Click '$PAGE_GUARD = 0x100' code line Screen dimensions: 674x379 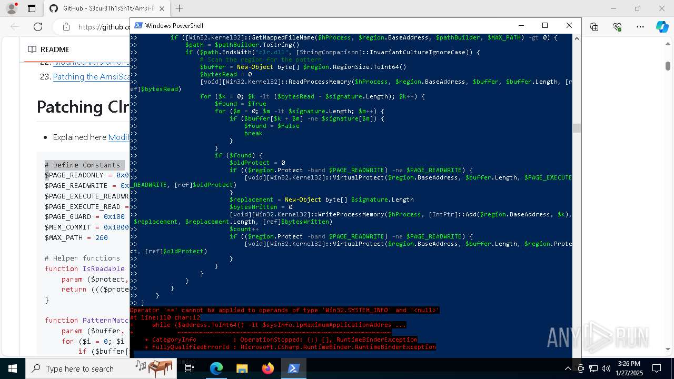tap(85, 217)
